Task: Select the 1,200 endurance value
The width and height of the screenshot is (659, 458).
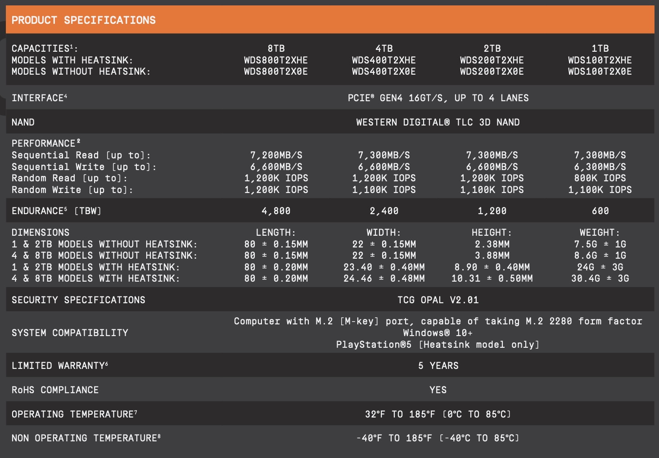Action: point(492,211)
